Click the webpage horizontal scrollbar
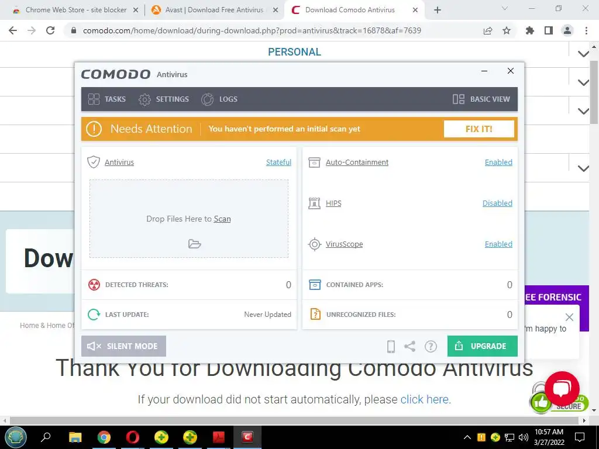This screenshot has width=599, height=449. 294,420
